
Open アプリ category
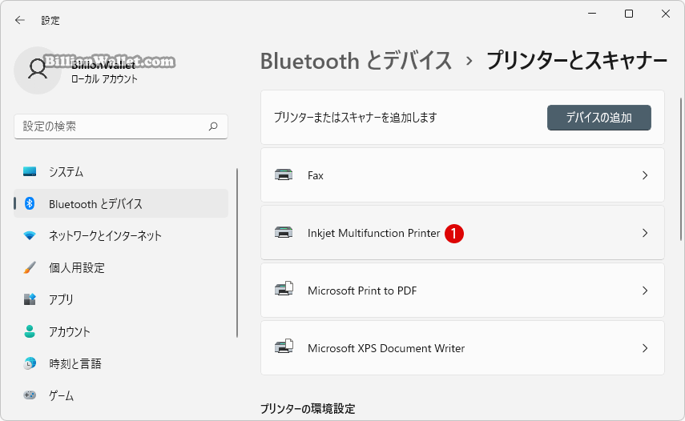121,299
